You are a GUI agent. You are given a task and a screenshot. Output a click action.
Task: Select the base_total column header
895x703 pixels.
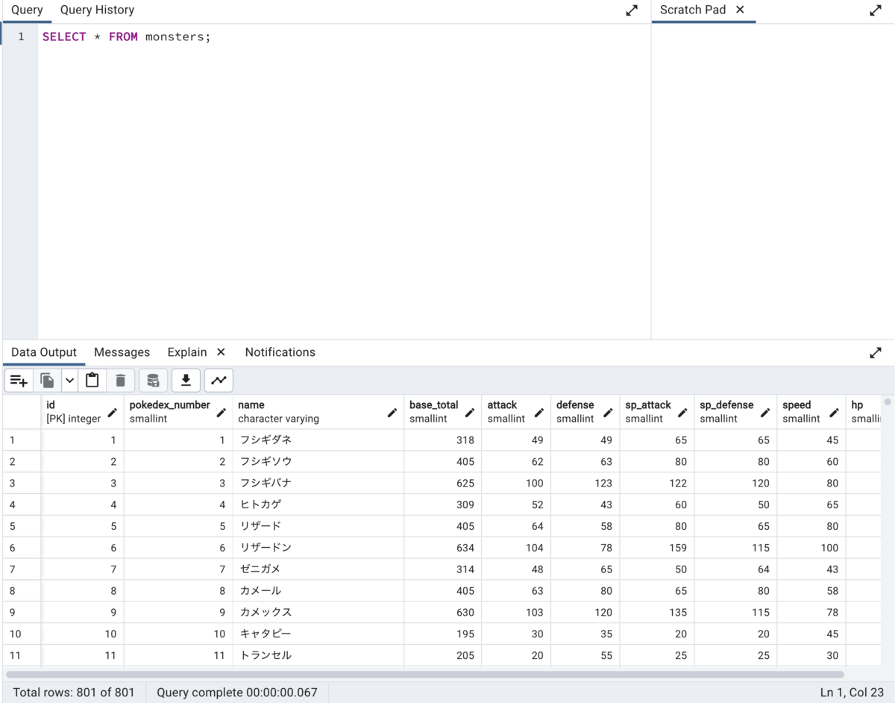(x=442, y=412)
